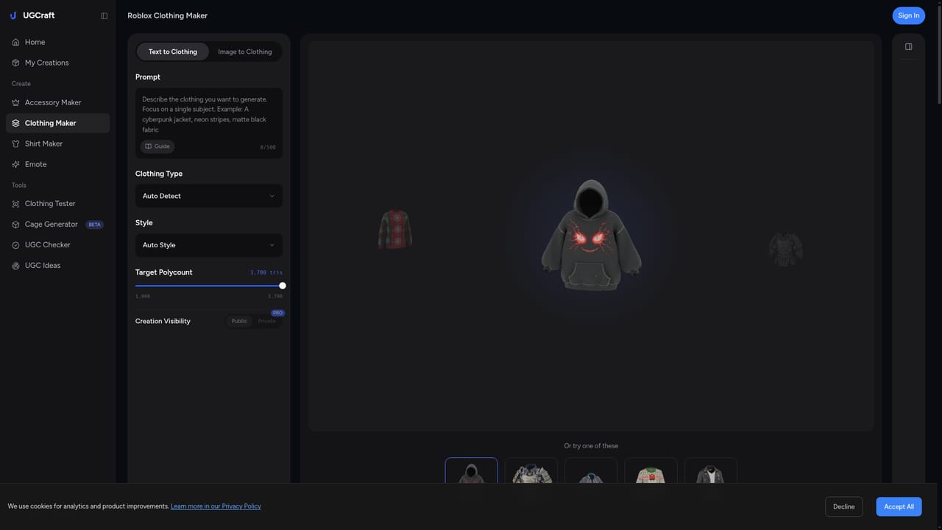Screen dimensions: 942x530
Task: Open UGC Ideas from the sidebar
Action: [57, 266]
